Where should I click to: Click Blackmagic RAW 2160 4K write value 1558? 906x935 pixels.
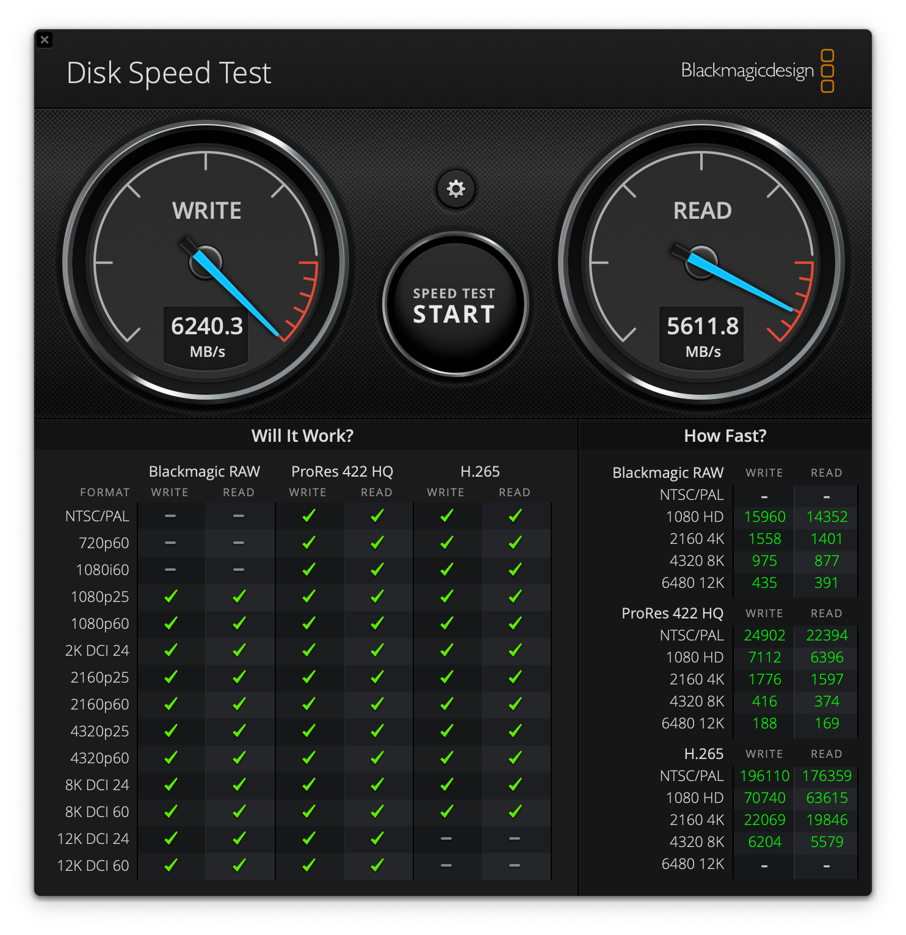[764, 539]
